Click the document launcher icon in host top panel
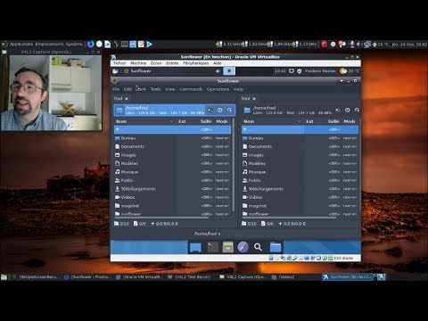The width and height of the screenshot is (428, 321). coord(108,45)
